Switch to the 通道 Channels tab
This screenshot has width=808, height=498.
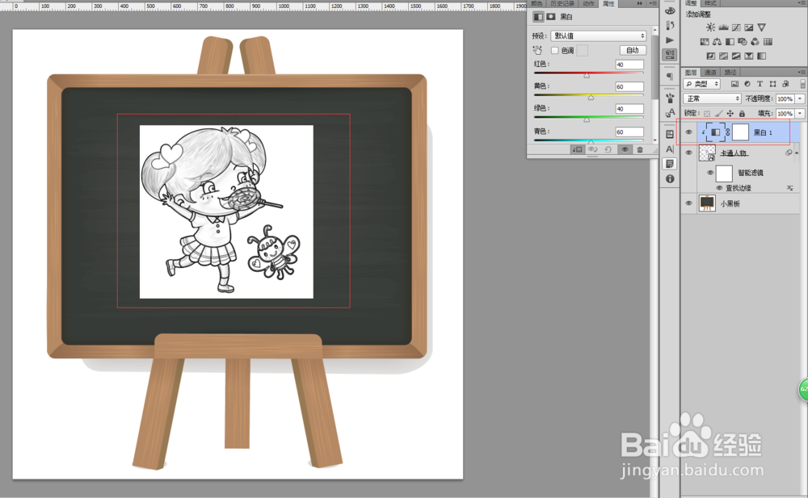click(710, 72)
